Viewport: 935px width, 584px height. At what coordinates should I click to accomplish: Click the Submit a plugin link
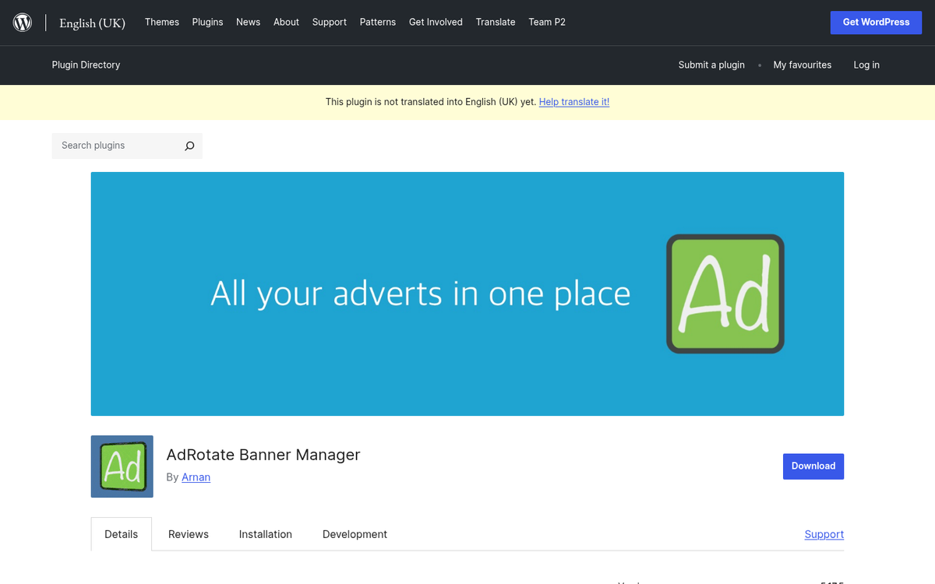(711, 65)
